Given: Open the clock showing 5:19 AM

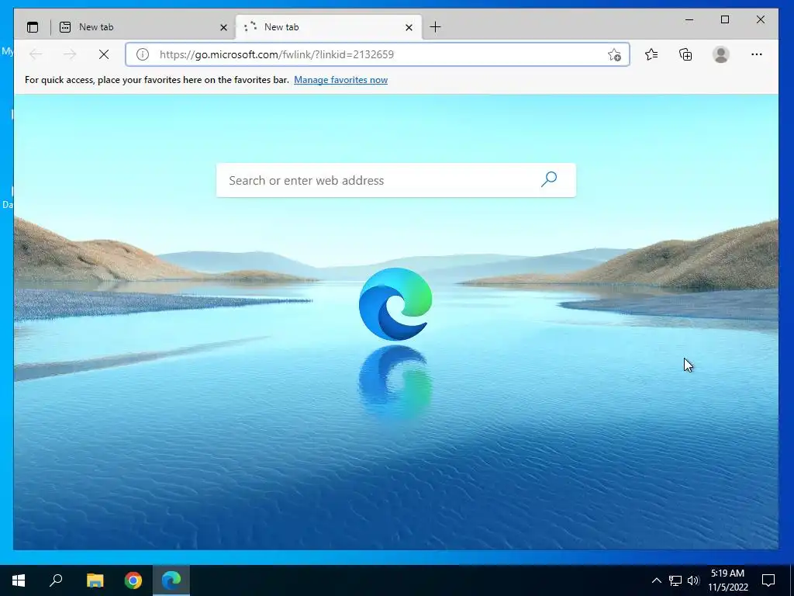Looking at the screenshot, I should 727,580.
